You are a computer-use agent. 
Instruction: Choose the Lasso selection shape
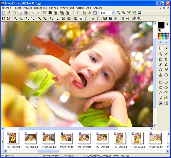tap(166, 93)
